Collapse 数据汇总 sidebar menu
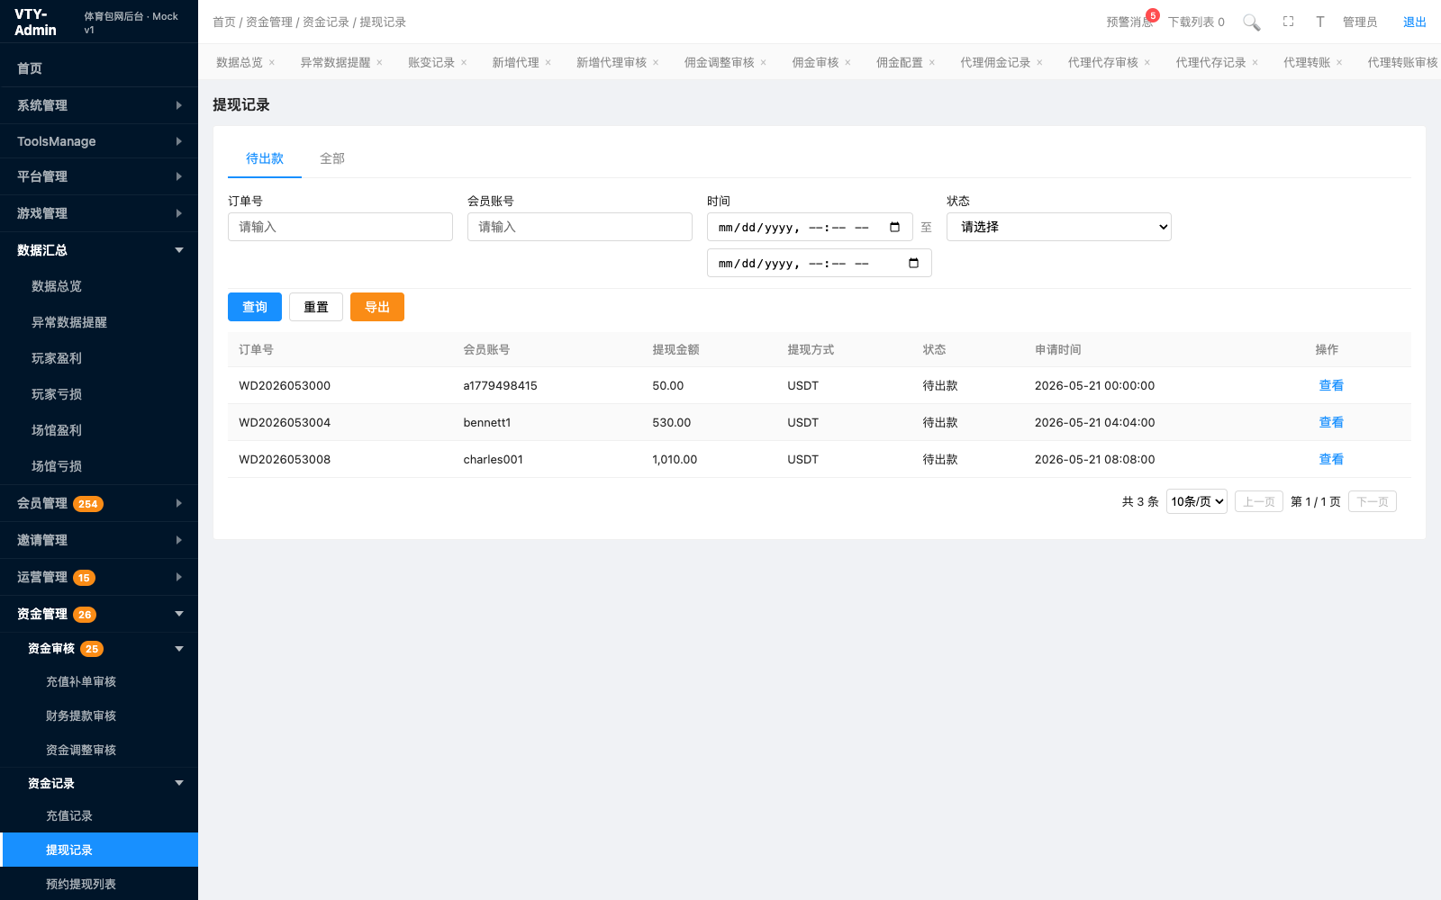Viewport: 1441px width, 900px height. pos(99,250)
